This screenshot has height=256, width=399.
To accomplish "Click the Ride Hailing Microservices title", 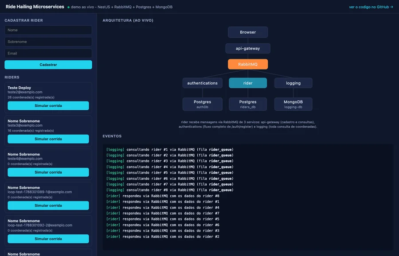I will (x=35, y=7).
